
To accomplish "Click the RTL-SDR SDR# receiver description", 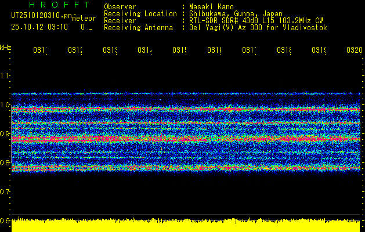I will [256, 21].
